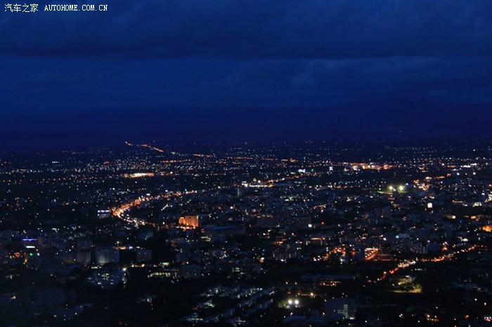Click the orange glow at the far right edge
Viewport: 492px width, 327px height.
(x=486, y=227)
